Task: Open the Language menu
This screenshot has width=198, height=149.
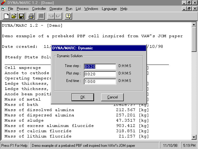Action: tap(109, 9)
